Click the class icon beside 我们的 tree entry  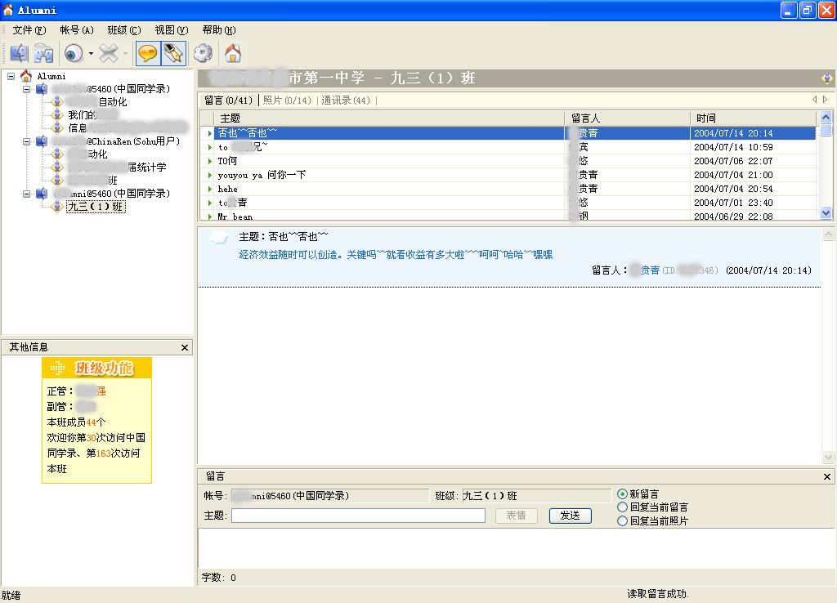[x=57, y=114]
